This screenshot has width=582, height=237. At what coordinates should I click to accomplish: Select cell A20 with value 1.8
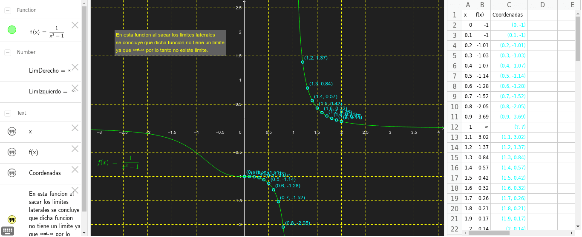click(468, 209)
